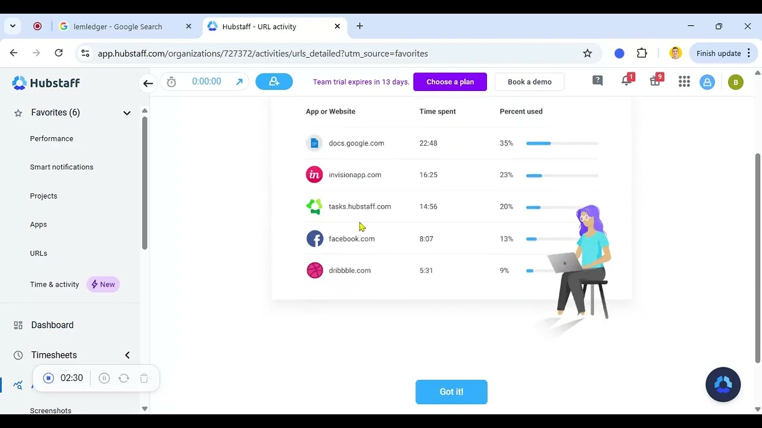Click Book a demo button
Screen dimensions: 762x428
pyautogui.click(x=530, y=82)
